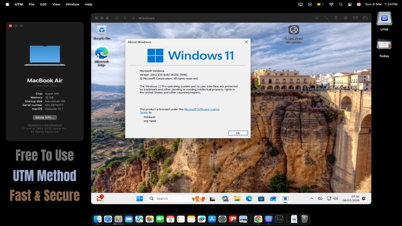Click More Info in About This Mac
The height and width of the screenshot is (226, 402).
pyautogui.click(x=45, y=117)
